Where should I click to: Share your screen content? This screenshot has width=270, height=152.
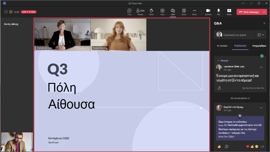(229, 12)
